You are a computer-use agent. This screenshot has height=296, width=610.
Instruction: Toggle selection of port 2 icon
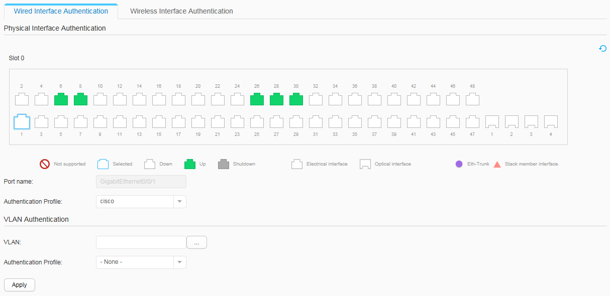[22, 99]
